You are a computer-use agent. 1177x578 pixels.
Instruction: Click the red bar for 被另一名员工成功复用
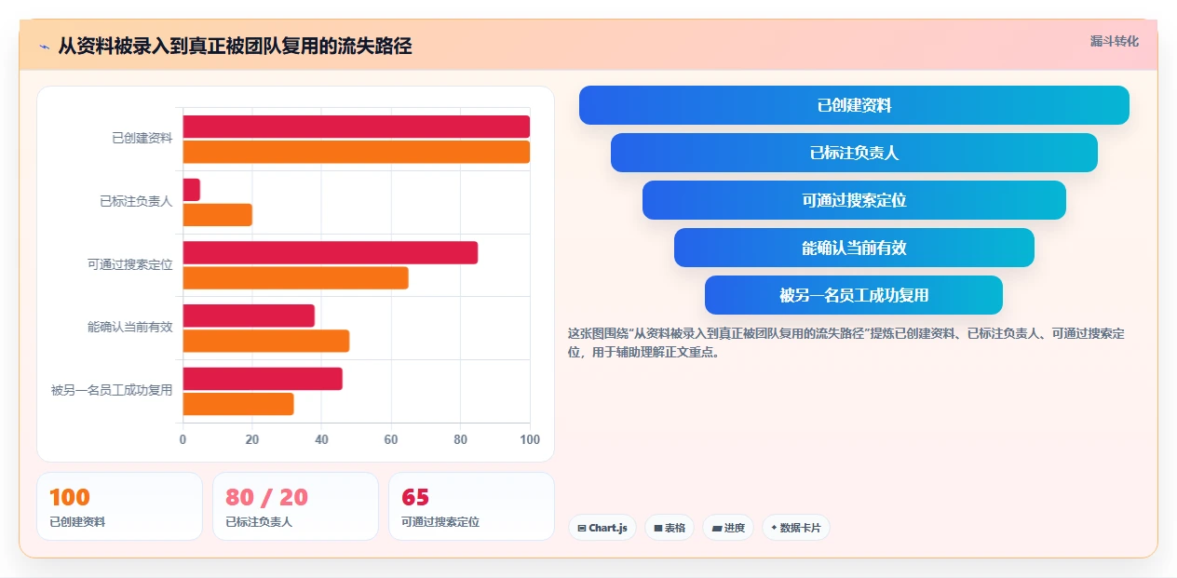(263, 379)
